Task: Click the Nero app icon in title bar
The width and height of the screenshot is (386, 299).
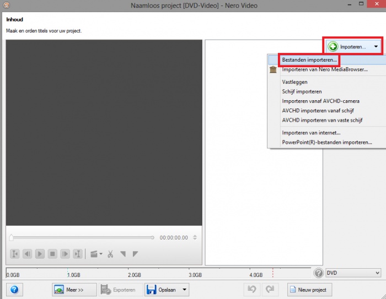Action: click(x=7, y=5)
